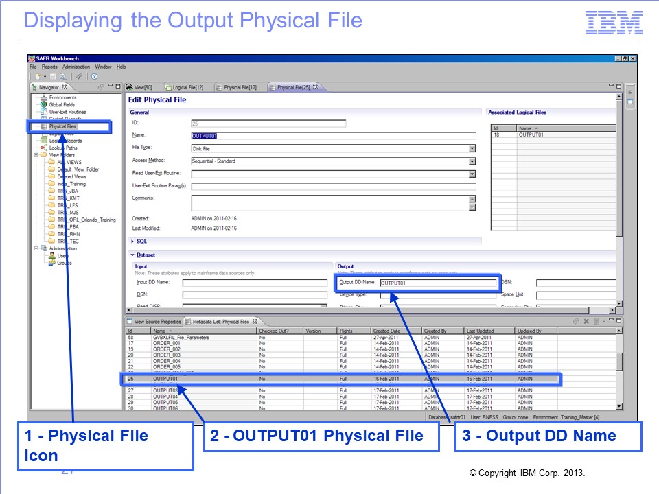Sort metadata list by Created Date column
The height and width of the screenshot is (494, 659).
(396, 331)
